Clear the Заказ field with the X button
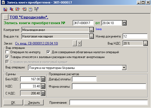The image size is (151, 108). pos(79,43)
